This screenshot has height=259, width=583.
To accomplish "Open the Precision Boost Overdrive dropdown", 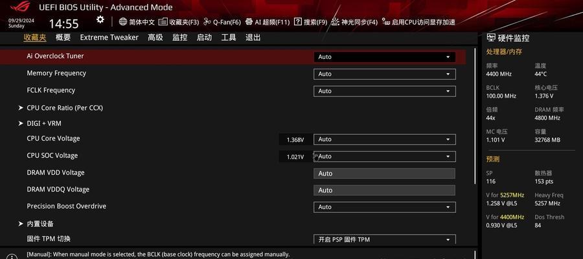I will 384,207.
